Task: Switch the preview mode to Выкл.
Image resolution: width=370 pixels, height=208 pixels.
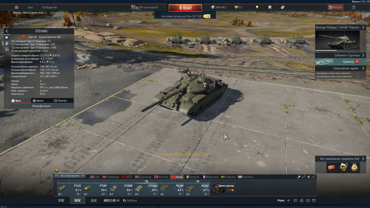Action: (x=20, y=100)
